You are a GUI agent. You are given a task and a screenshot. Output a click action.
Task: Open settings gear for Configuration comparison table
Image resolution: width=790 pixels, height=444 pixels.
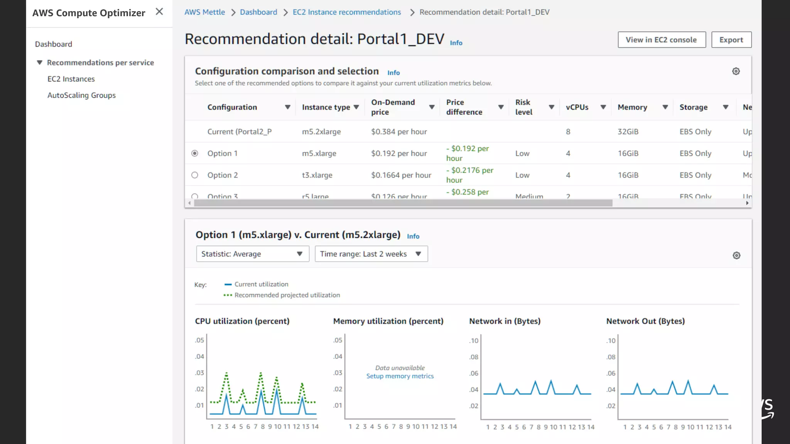pyautogui.click(x=736, y=71)
